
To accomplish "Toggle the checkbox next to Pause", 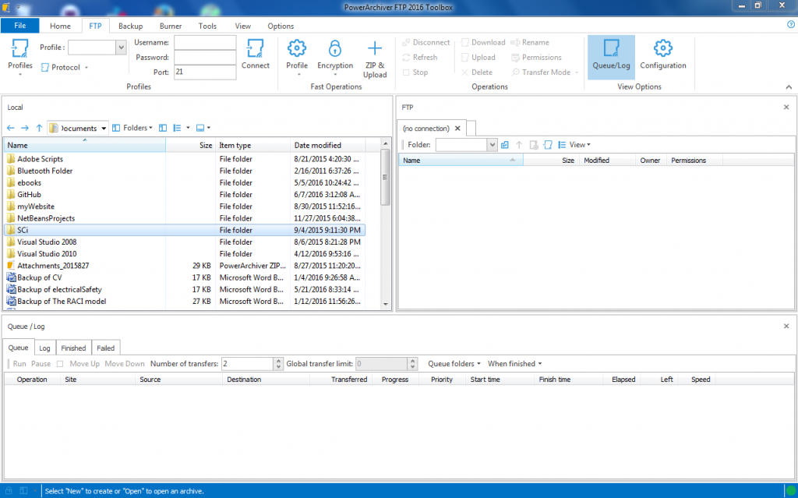I will tap(60, 364).
